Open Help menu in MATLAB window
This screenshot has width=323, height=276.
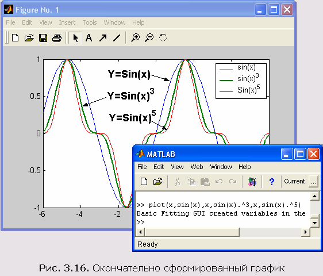click(245, 167)
